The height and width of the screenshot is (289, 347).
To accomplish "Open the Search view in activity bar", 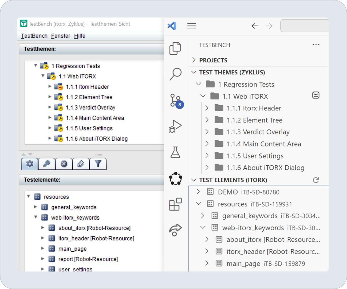I will tap(175, 74).
